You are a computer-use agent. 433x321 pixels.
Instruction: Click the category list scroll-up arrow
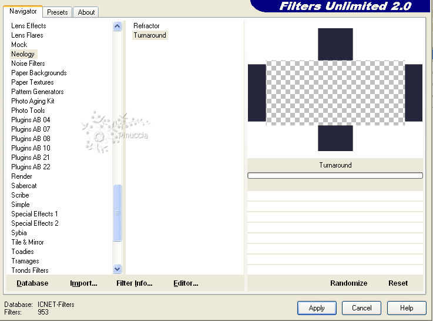pyautogui.click(x=118, y=26)
